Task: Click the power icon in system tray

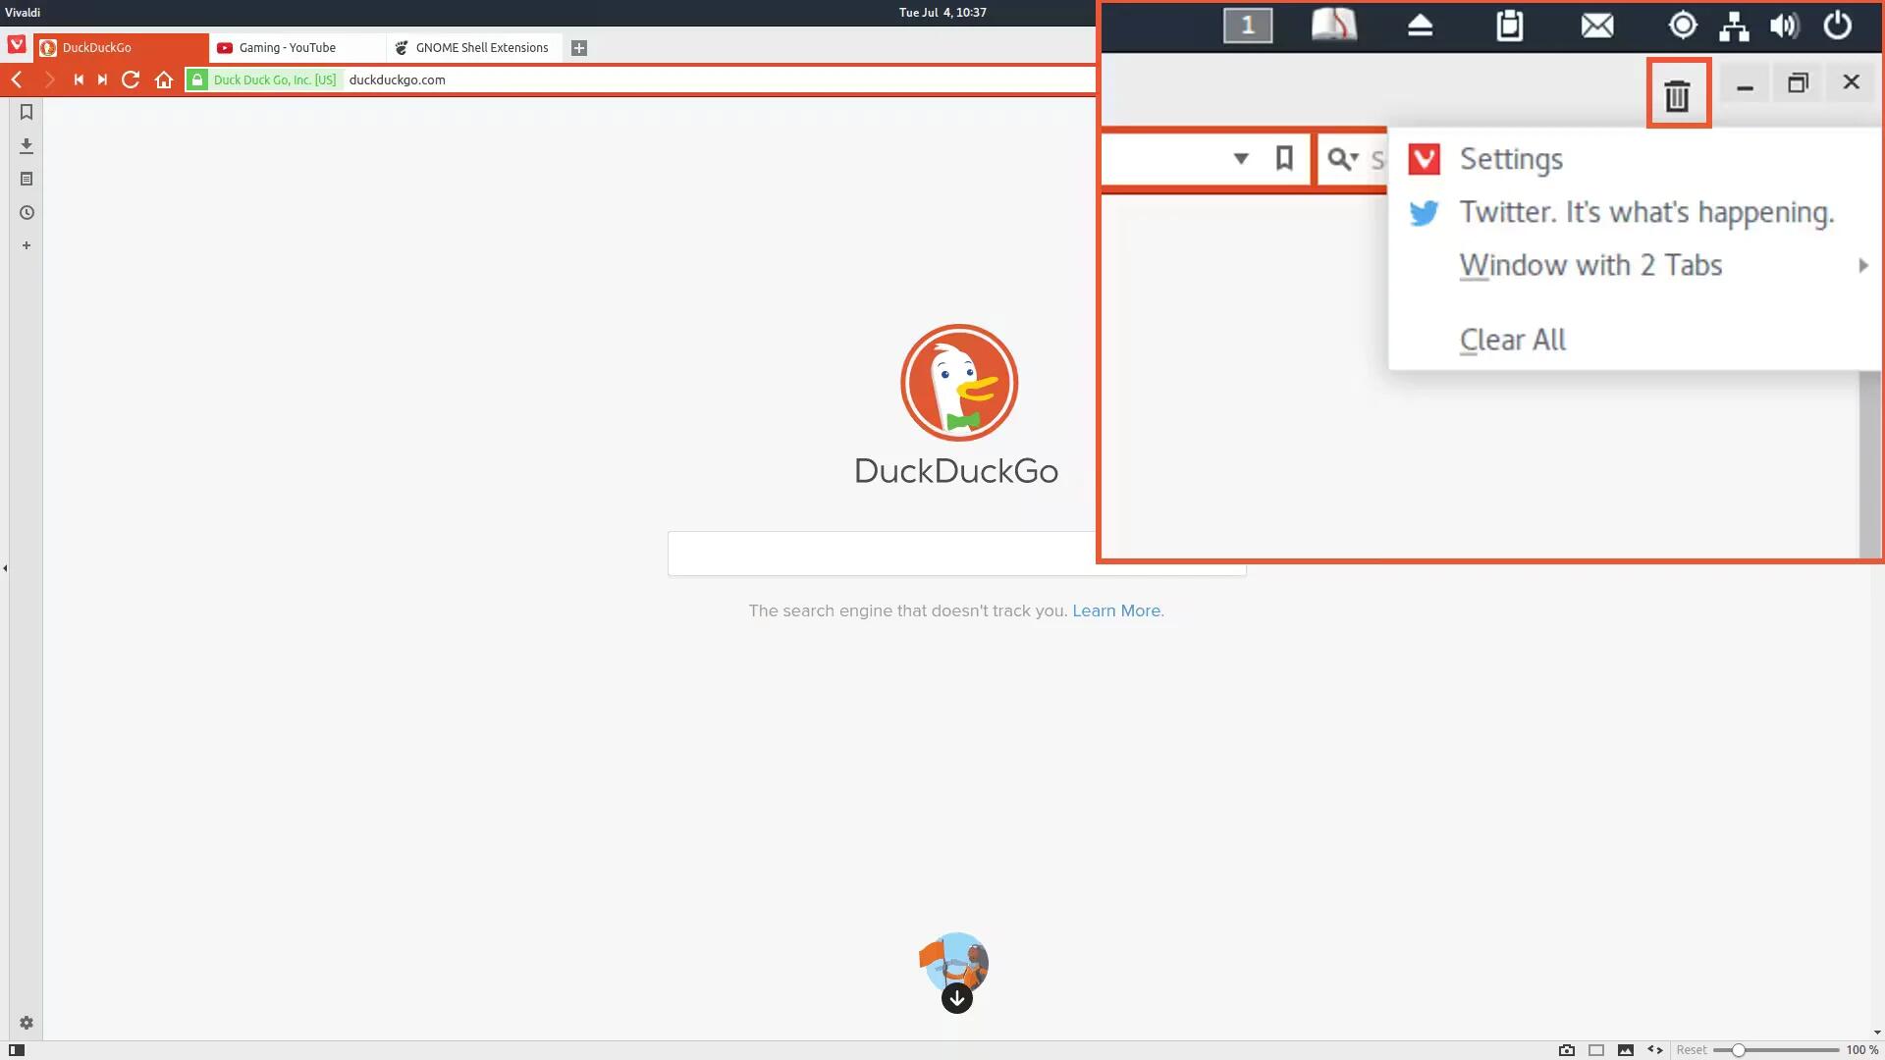Action: [1839, 24]
